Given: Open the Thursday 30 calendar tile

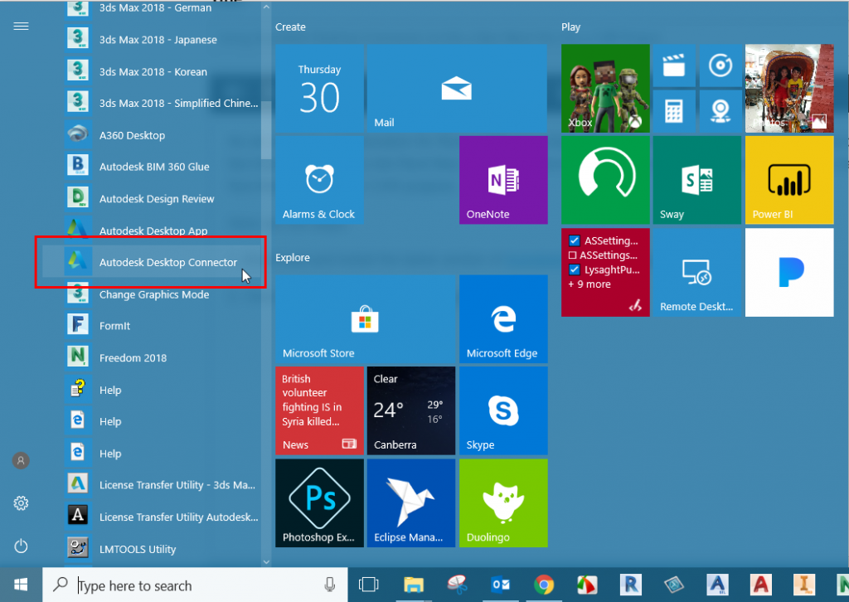Looking at the screenshot, I should pyautogui.click(x=319, y=88).
